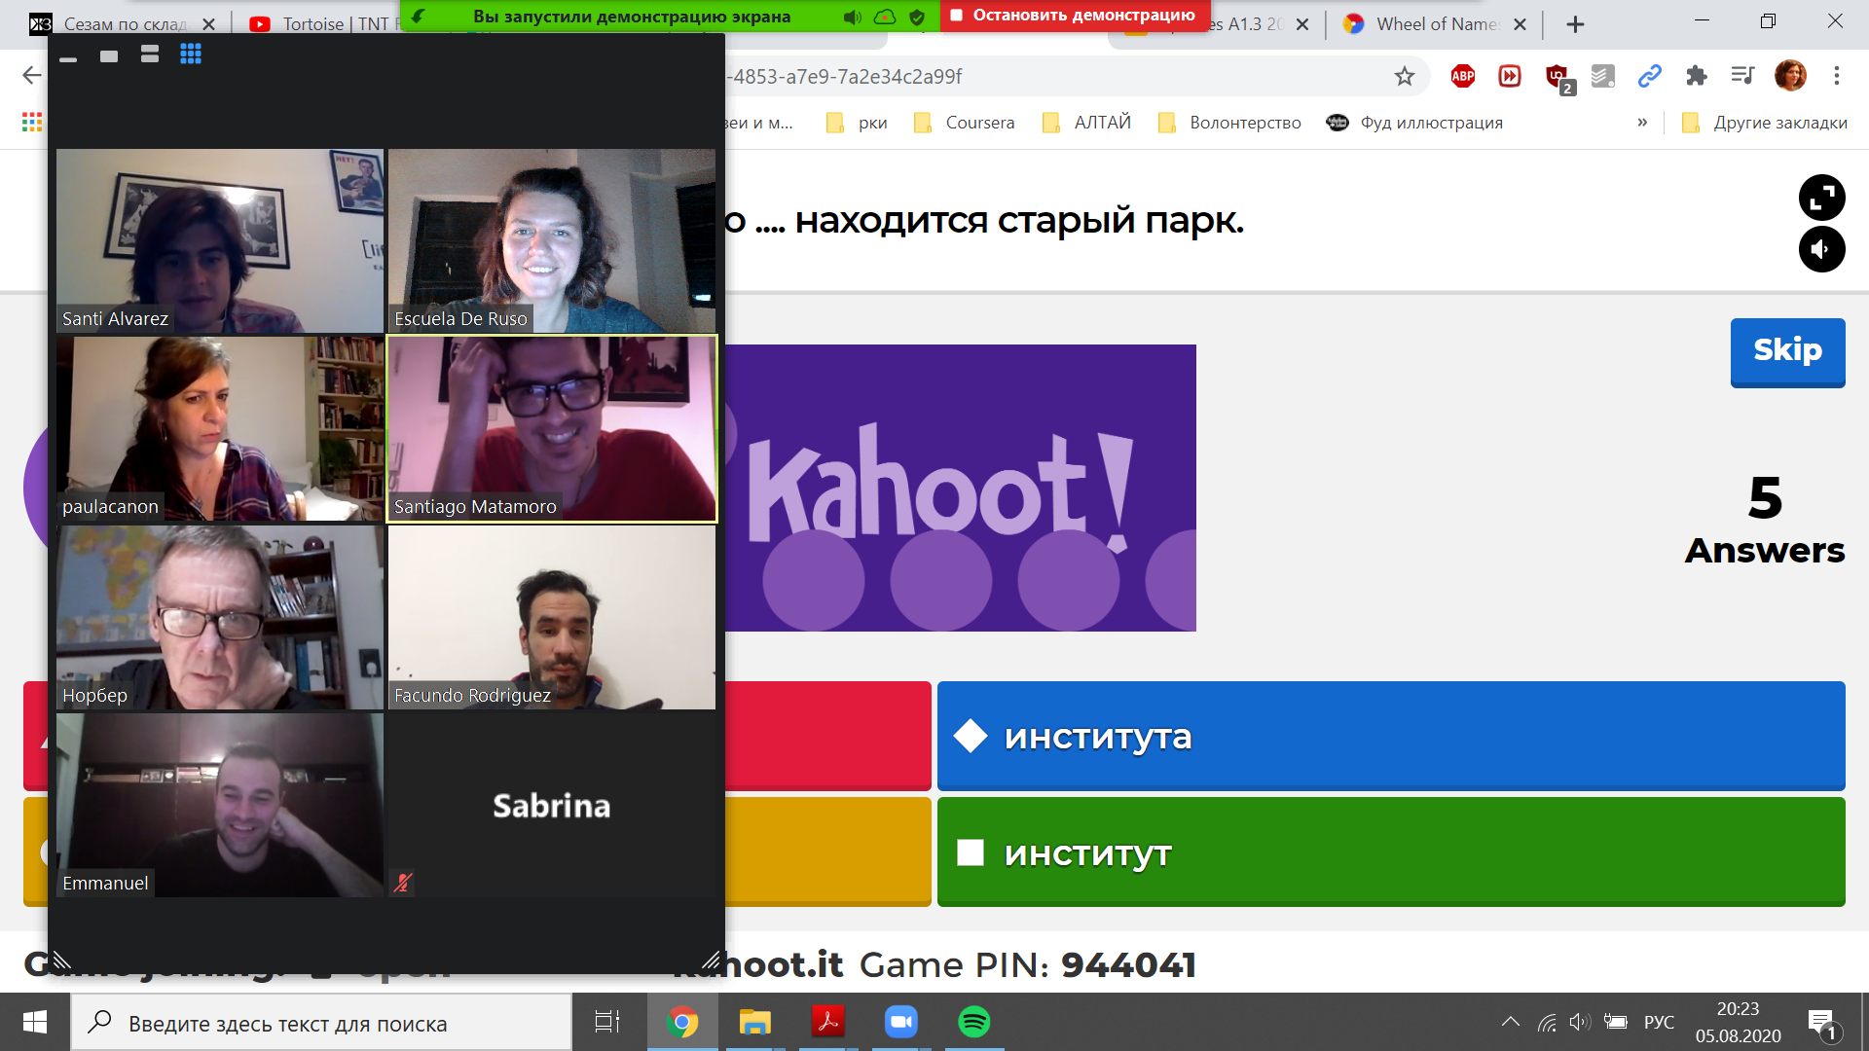Select the yellow Kahoot answer tile
Viewport: 1869px width, 1051px height.
click(827, 852)
